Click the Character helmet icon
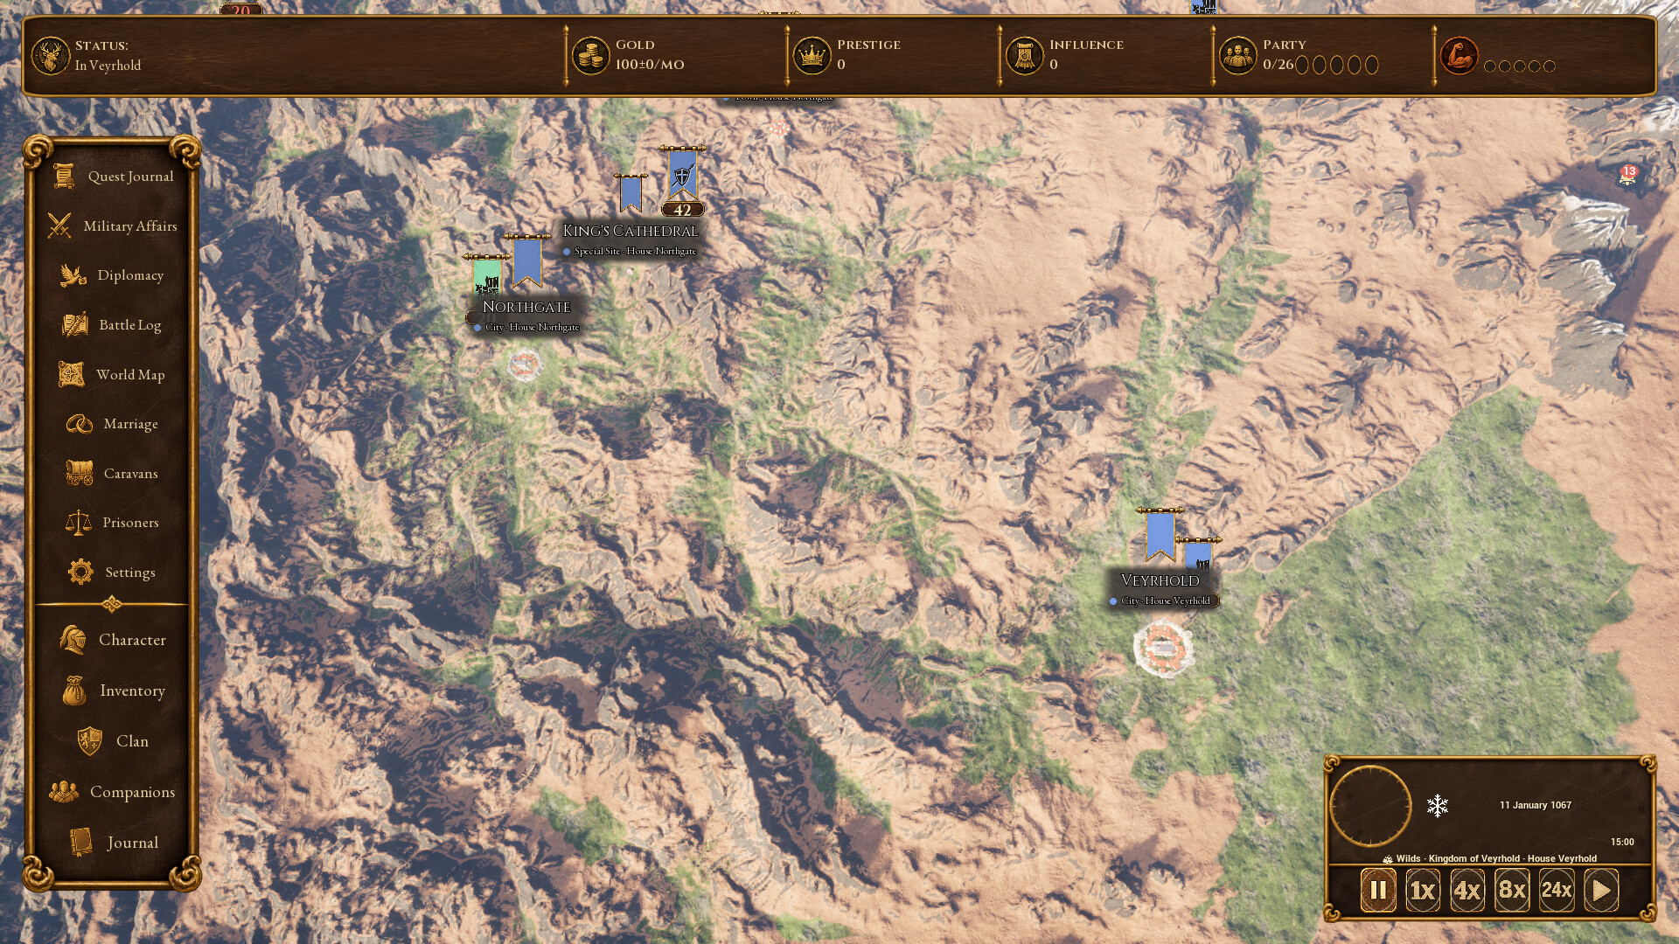Screen dimensions: 1679x944 73,640
